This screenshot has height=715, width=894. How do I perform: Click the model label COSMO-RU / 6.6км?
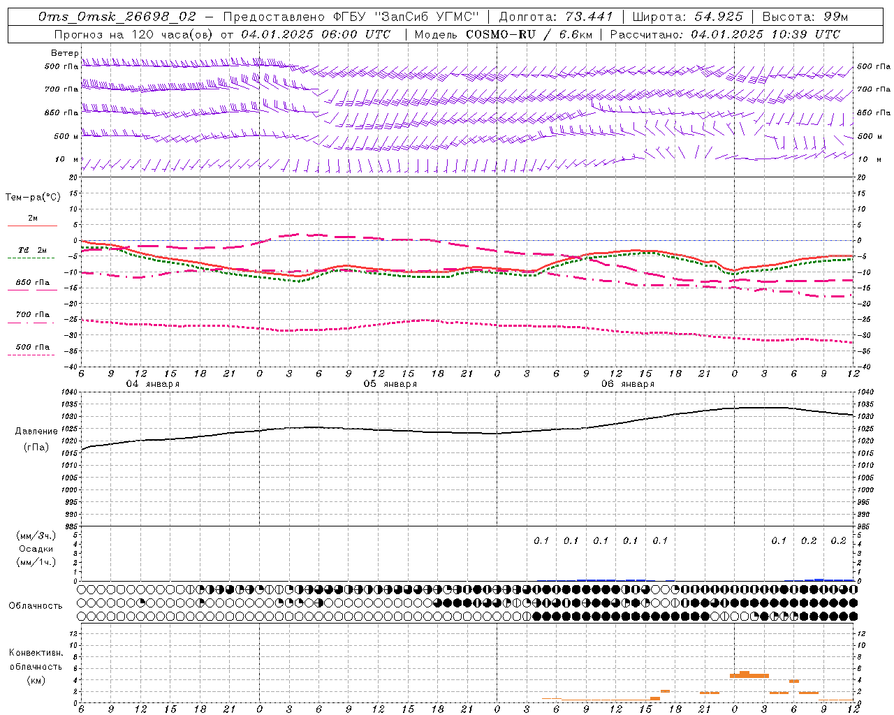[x=529, y=34]
